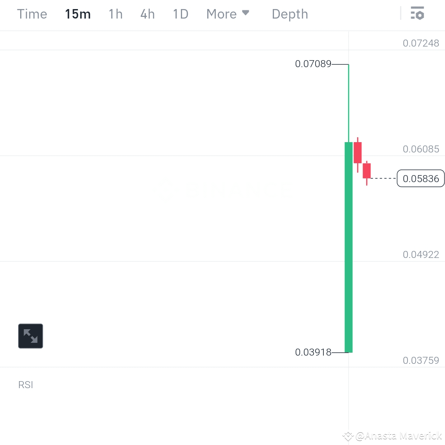Viewport: 445px width, 445px height.
Task: Tap the watermark diamond logo
Action: pyautogui.click(x=347, y=436)
